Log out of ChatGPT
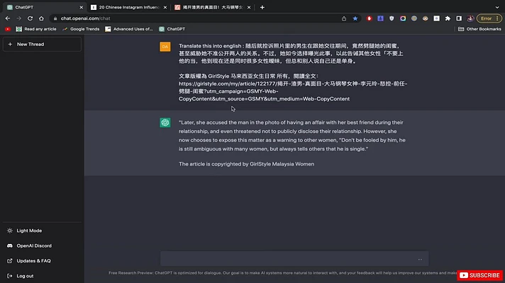The image size is (505, 283). pos(42,276)
